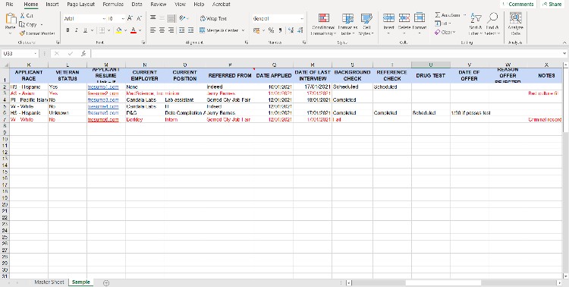This screenshot has height=287, width=569.
Task: Toggle Wrap Text on
Action: pyautogui.click(x=213, y=18)
